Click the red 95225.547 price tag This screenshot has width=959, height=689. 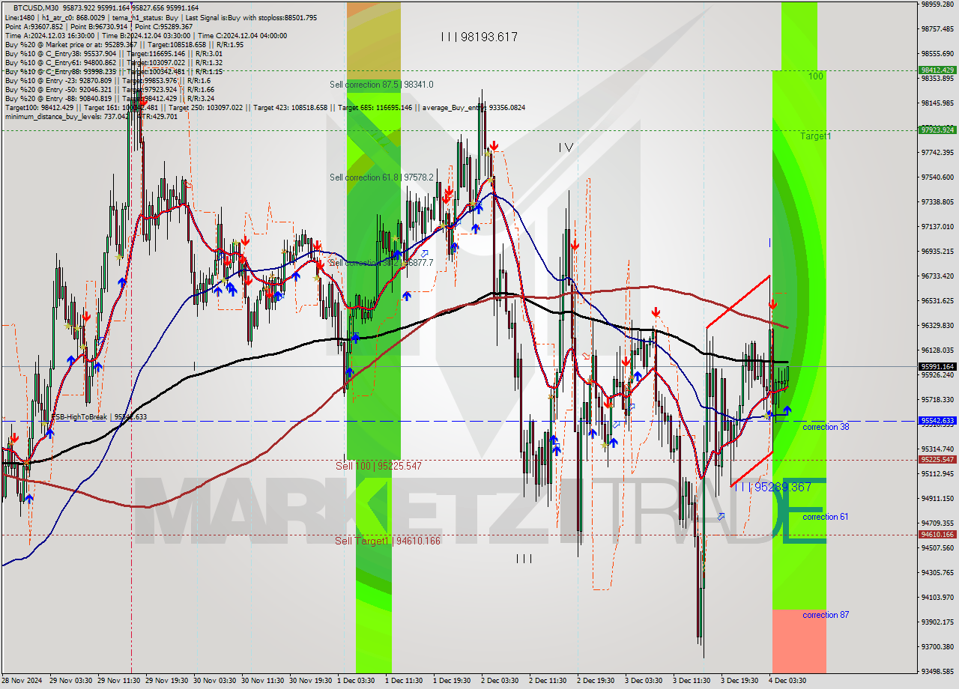pos(937,460)
